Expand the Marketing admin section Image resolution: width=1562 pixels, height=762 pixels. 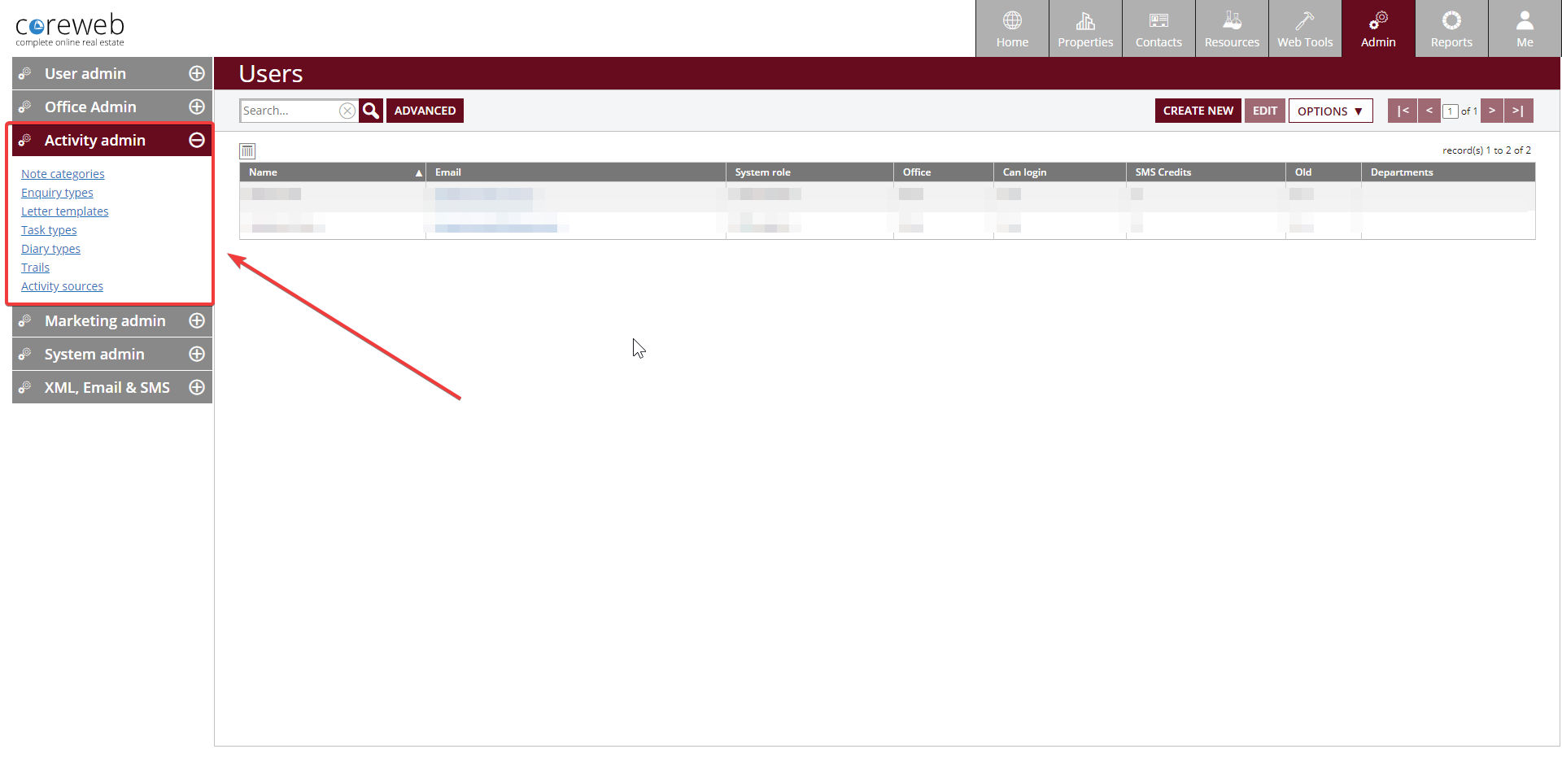click(196, 320)
